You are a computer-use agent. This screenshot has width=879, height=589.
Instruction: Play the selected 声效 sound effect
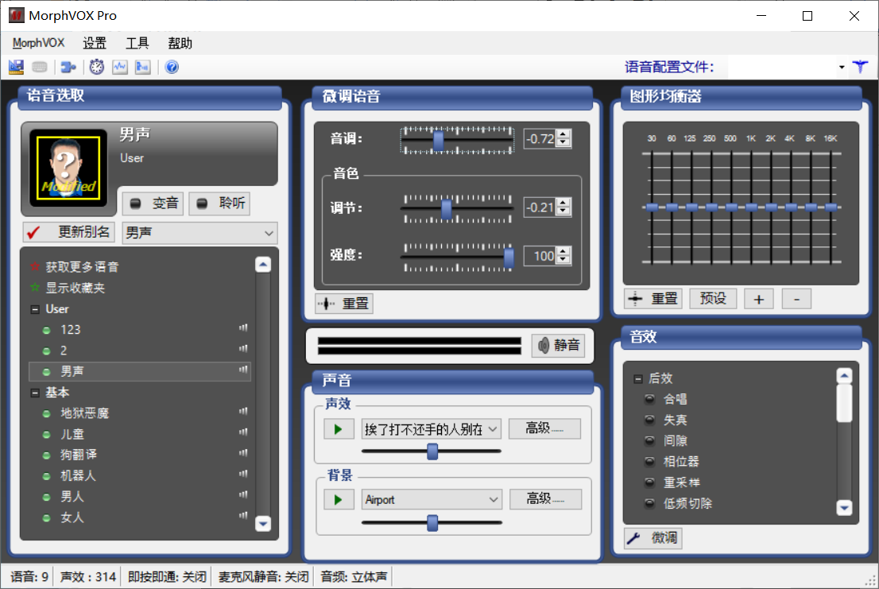(339, 429)
